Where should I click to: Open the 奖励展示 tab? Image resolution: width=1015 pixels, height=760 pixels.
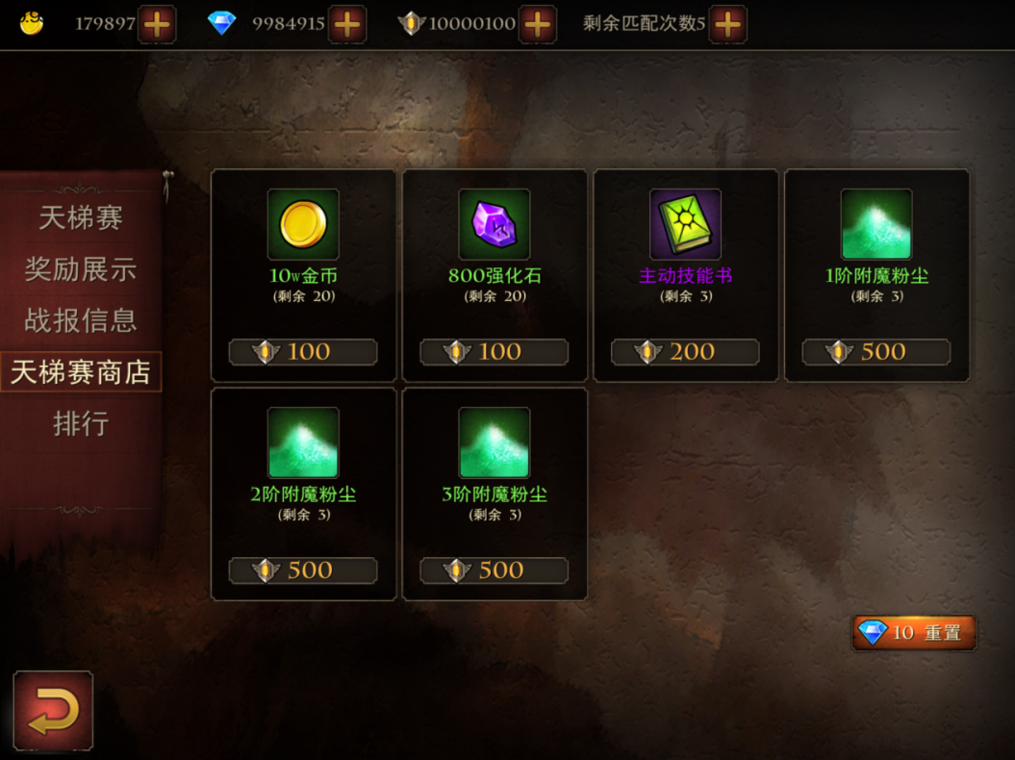click(81, 269)
